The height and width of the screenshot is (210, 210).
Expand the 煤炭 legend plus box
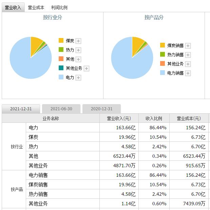click(78, 41)
